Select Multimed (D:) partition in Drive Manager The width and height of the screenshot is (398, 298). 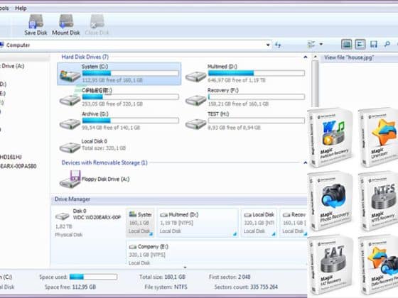[x=198, y=223]
